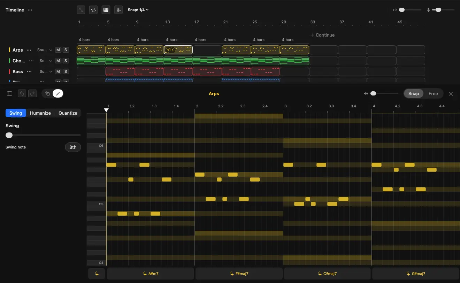Open the Snap: 1/4 dropdown

[x=138, y=10]
